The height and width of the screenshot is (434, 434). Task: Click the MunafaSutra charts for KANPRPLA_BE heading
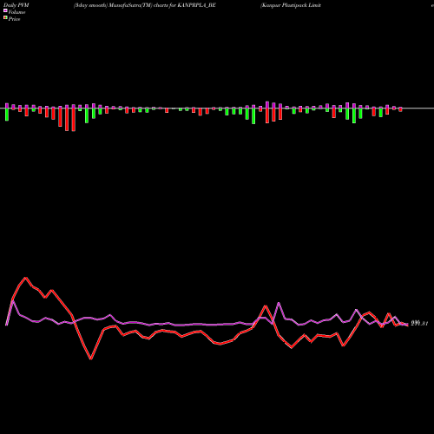(145, 5)
